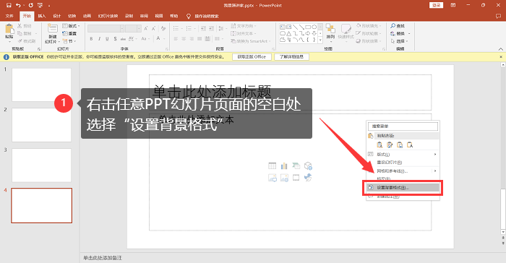This screenshot has width=506, height=263.
Task: Select 设置背景格式 in the context menu
Action: click(x=403, y=187)
